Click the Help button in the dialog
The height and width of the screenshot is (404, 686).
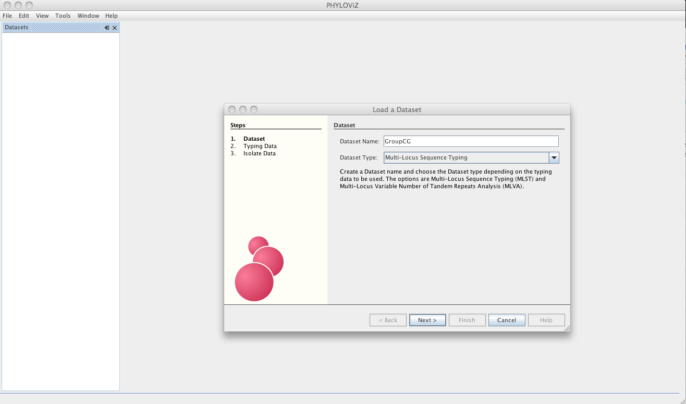(x=546, y=320)
